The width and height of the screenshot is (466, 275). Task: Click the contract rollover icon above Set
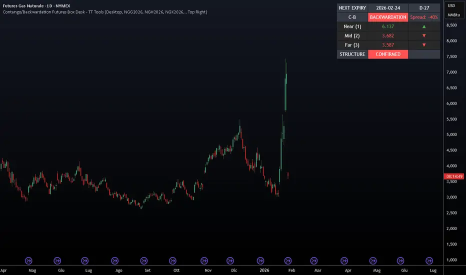tap(144, 260)
